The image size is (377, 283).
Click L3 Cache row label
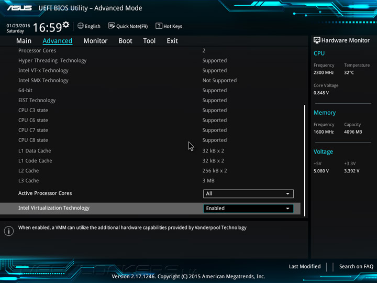click(29, 180)
